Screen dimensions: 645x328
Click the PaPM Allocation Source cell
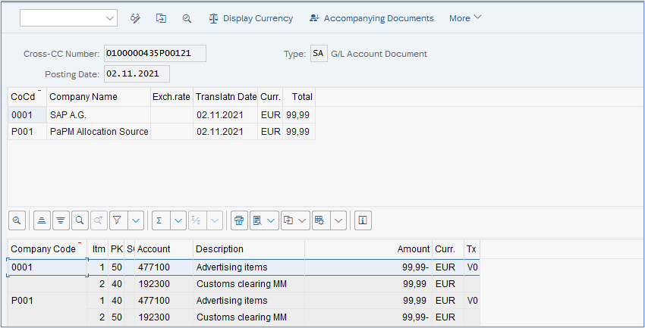tap(99, 131)
